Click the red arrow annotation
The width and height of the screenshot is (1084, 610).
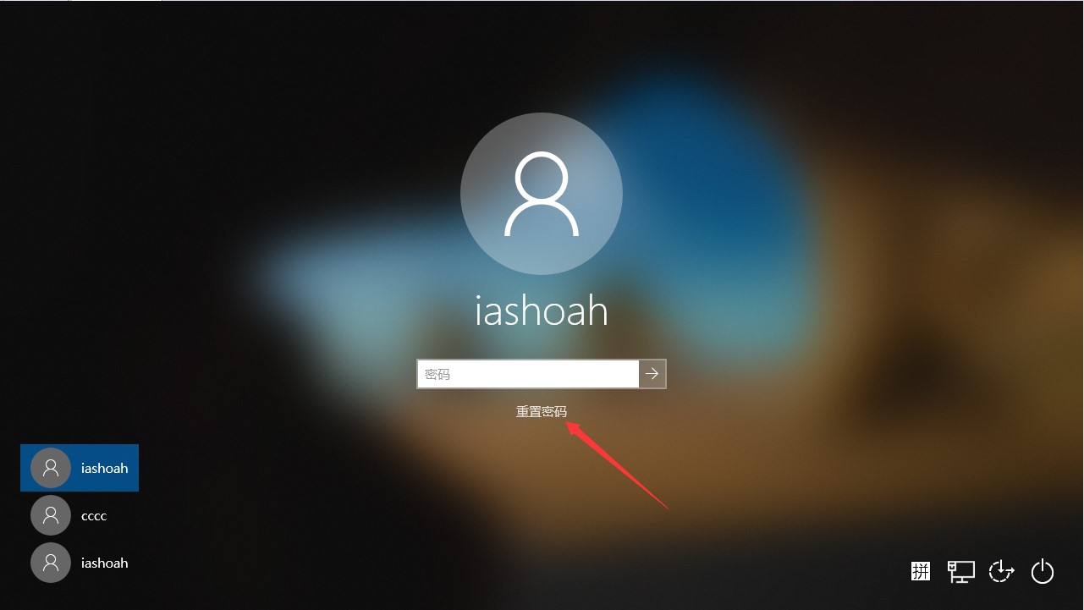click(617, 465)
